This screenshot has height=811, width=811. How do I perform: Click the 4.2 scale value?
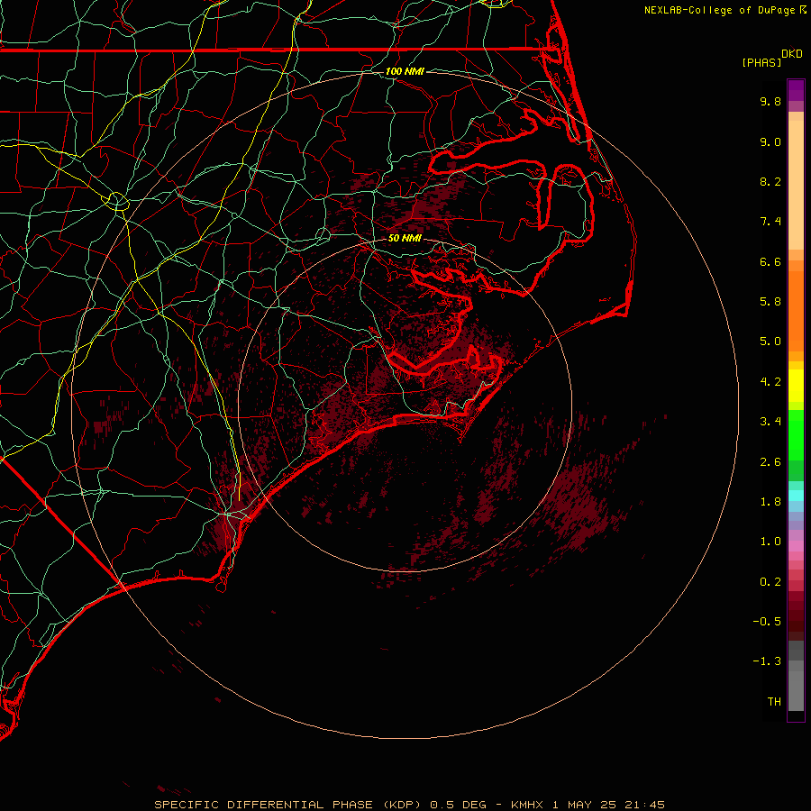coord(770,382)
